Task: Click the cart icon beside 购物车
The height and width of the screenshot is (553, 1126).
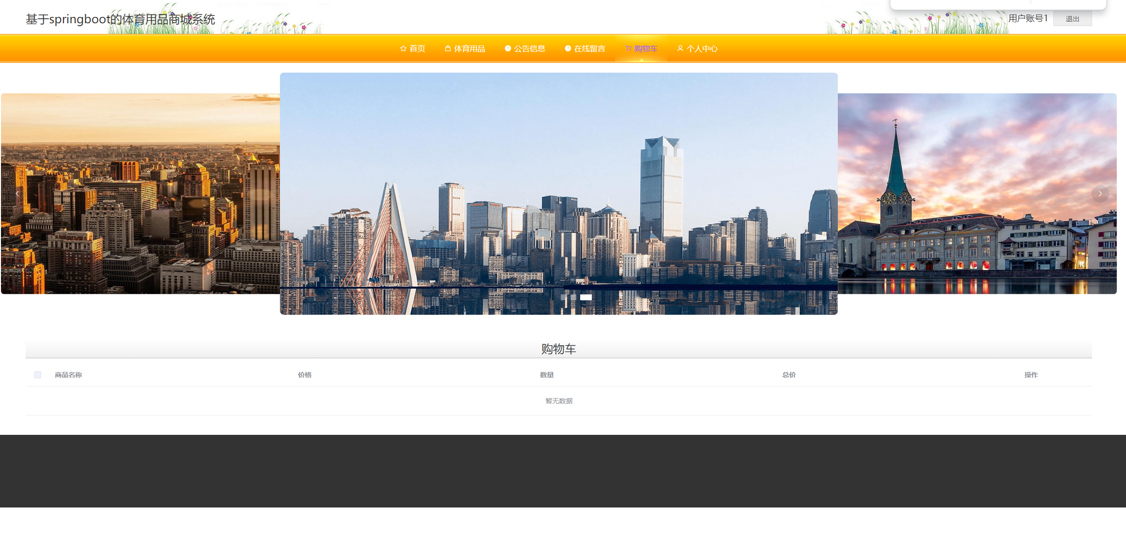Action: coord(628,48)
